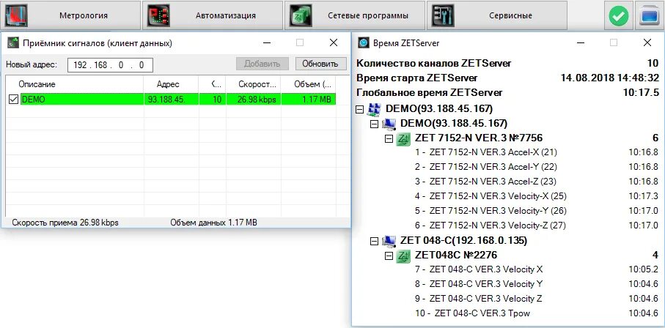Viewport: 665px width, 328px height.
Task: Click the Новый адрес IP input field
Action: coord(110,65)
